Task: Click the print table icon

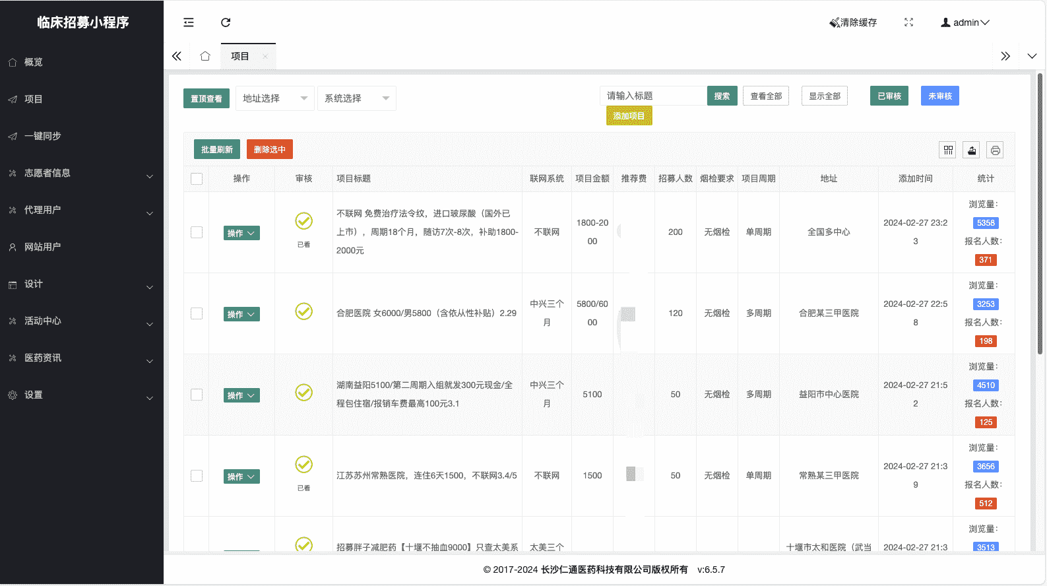Action: [x=995, y=150]
